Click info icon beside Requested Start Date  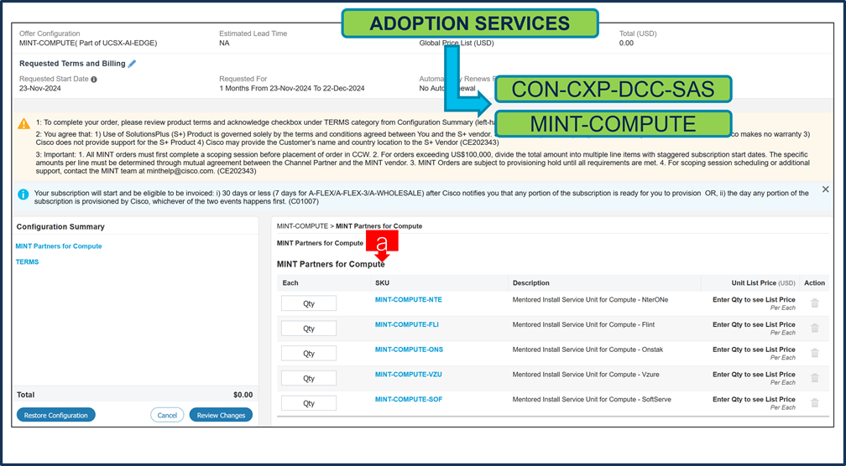(x=94, y=79)
